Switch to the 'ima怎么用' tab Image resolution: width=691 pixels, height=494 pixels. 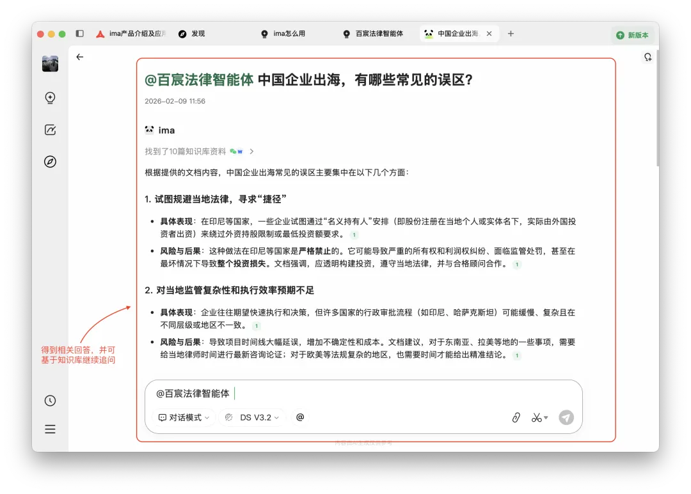tap(283, 33)
